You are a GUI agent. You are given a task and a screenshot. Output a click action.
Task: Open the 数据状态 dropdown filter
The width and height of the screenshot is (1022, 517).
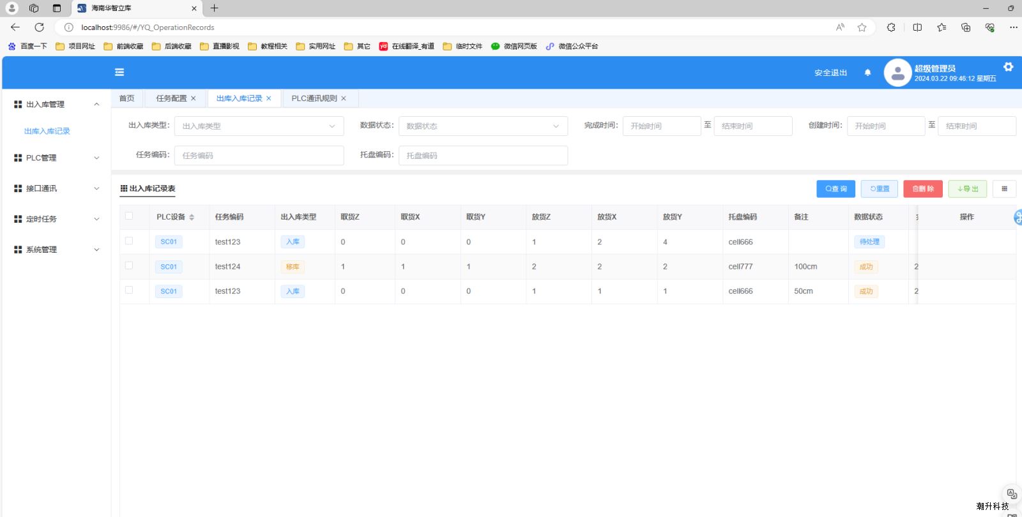pos(483,126)
